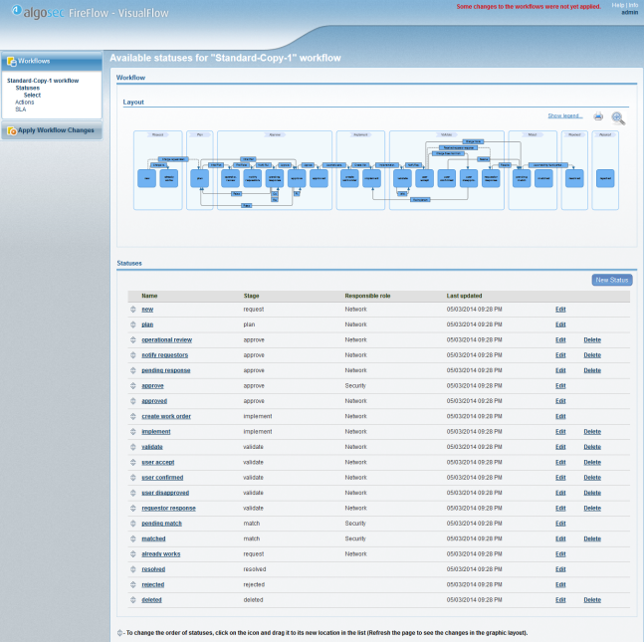This screenshot has width=644, height=642.
Task: Click the reorder icon next to 'implement'
Action: coord(132,432)
